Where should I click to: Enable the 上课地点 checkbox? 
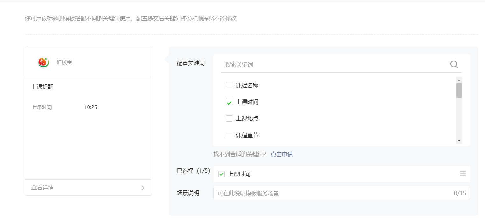tap(229, 119)
